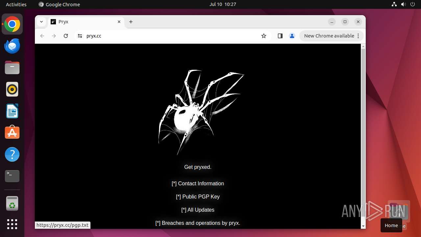Image resolution: width=421 pixels, height=237 pixels.
Task: Launch Terminal from the dock
Action: pos(12,176)
